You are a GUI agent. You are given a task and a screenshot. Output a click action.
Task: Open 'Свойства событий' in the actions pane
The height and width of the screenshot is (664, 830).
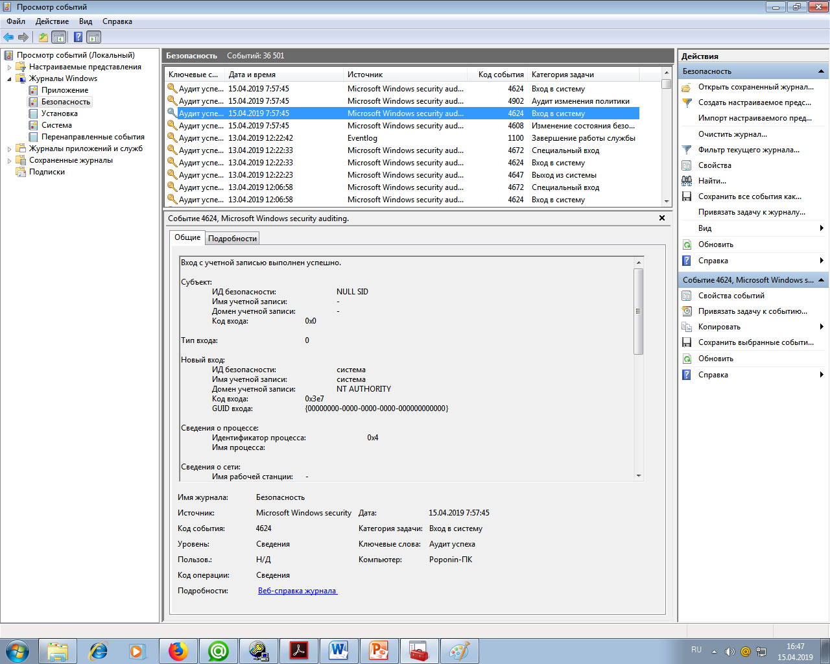click(x=731, y=296)
